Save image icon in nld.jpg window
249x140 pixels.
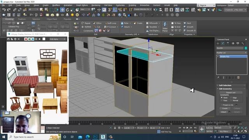coord(9,39)
